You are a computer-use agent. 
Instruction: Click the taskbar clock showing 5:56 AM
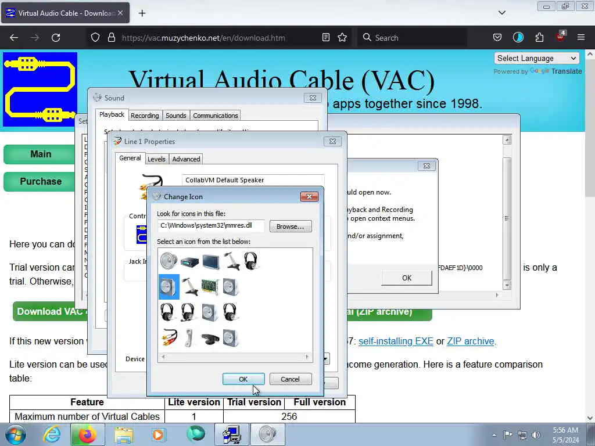(x=565, y=435)
